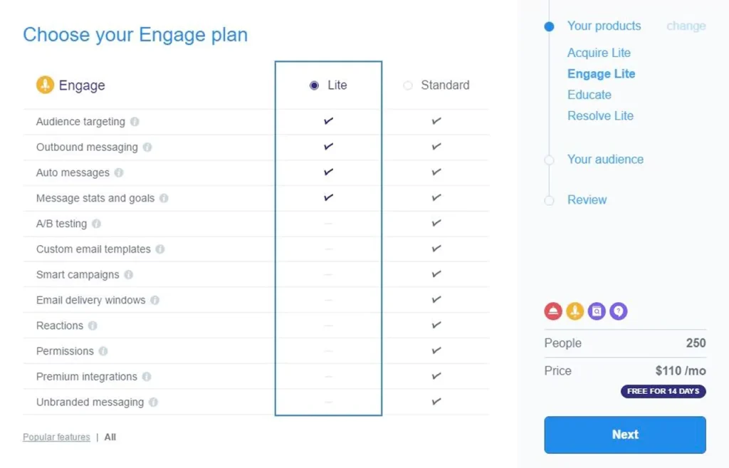Screen dimensions: 729x468
Task: Click the change link
Action: [686, 26]
